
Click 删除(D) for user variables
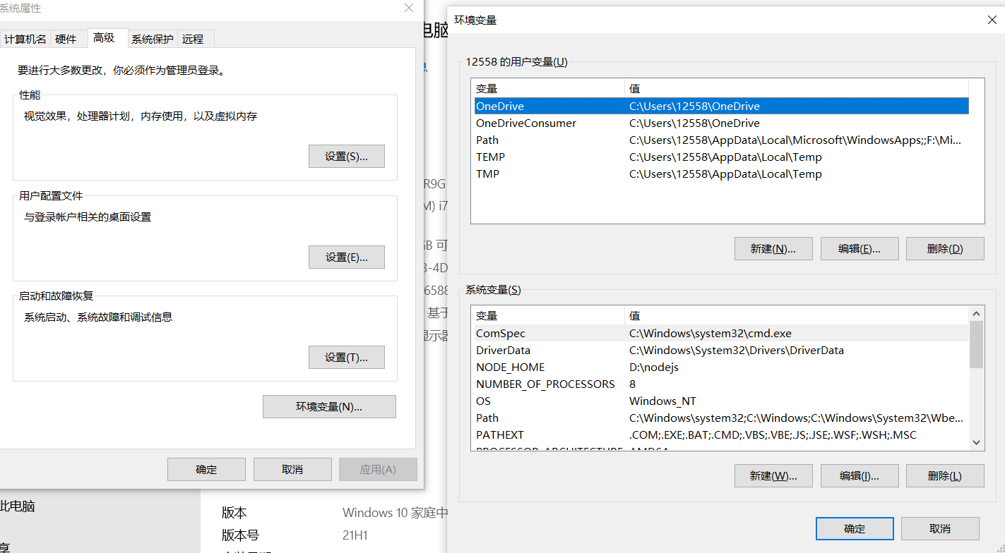click(x=945, y=249)
